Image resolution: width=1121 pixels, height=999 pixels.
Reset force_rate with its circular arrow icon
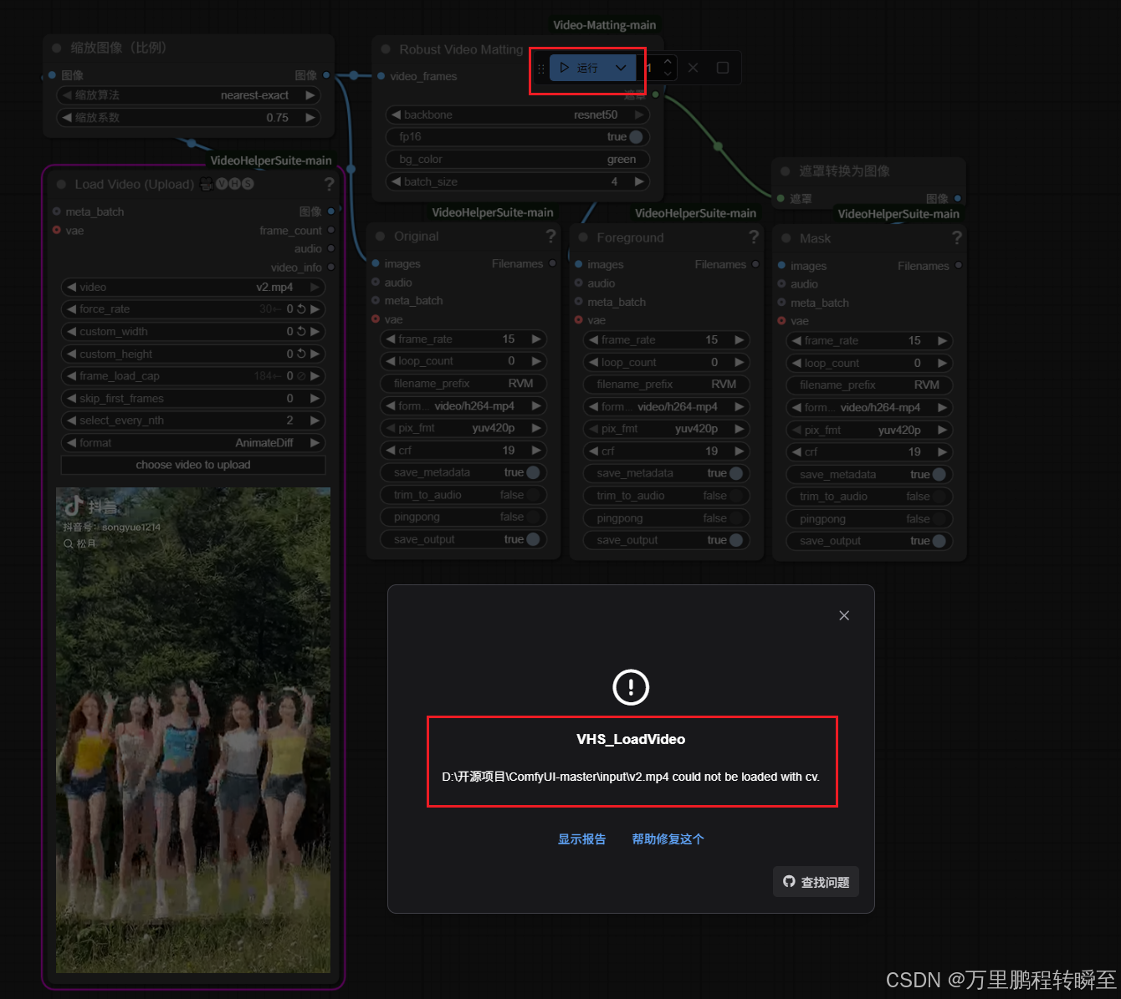tap(301, 309)
